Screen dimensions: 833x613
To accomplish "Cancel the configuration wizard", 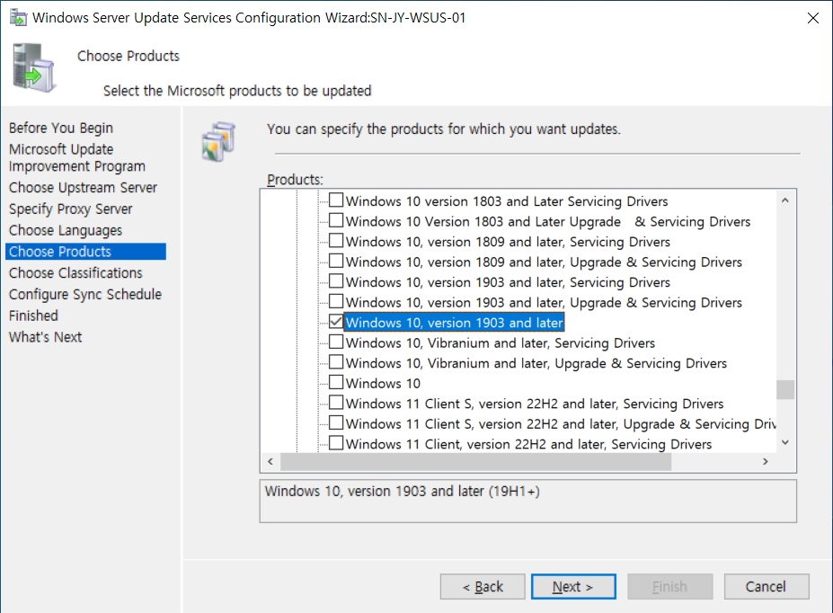I will pyautogui.click(x=767, y=586).
